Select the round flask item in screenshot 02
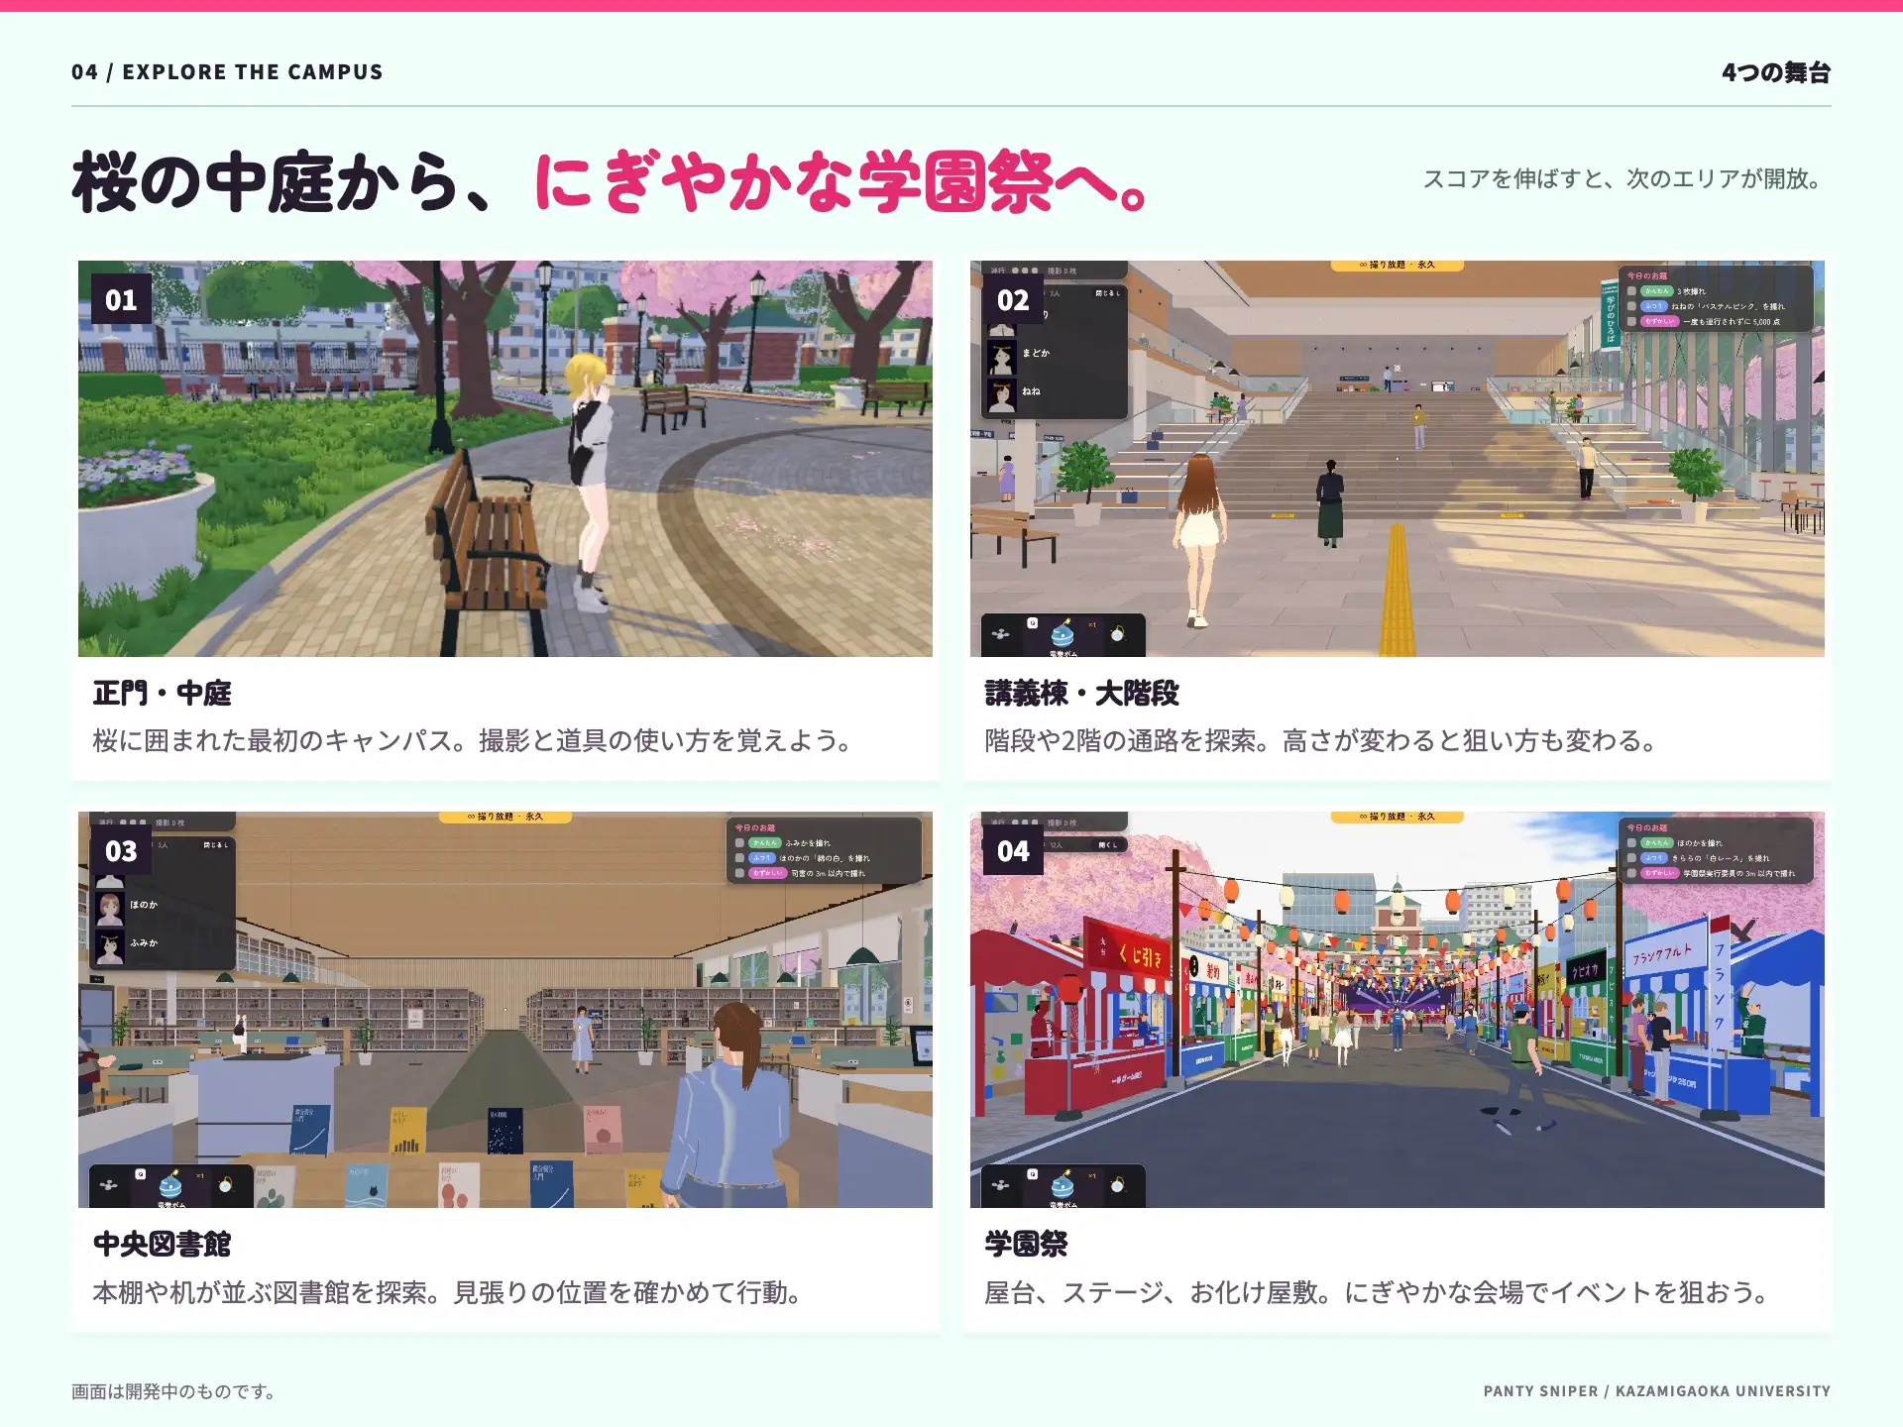 (1118, 634)
